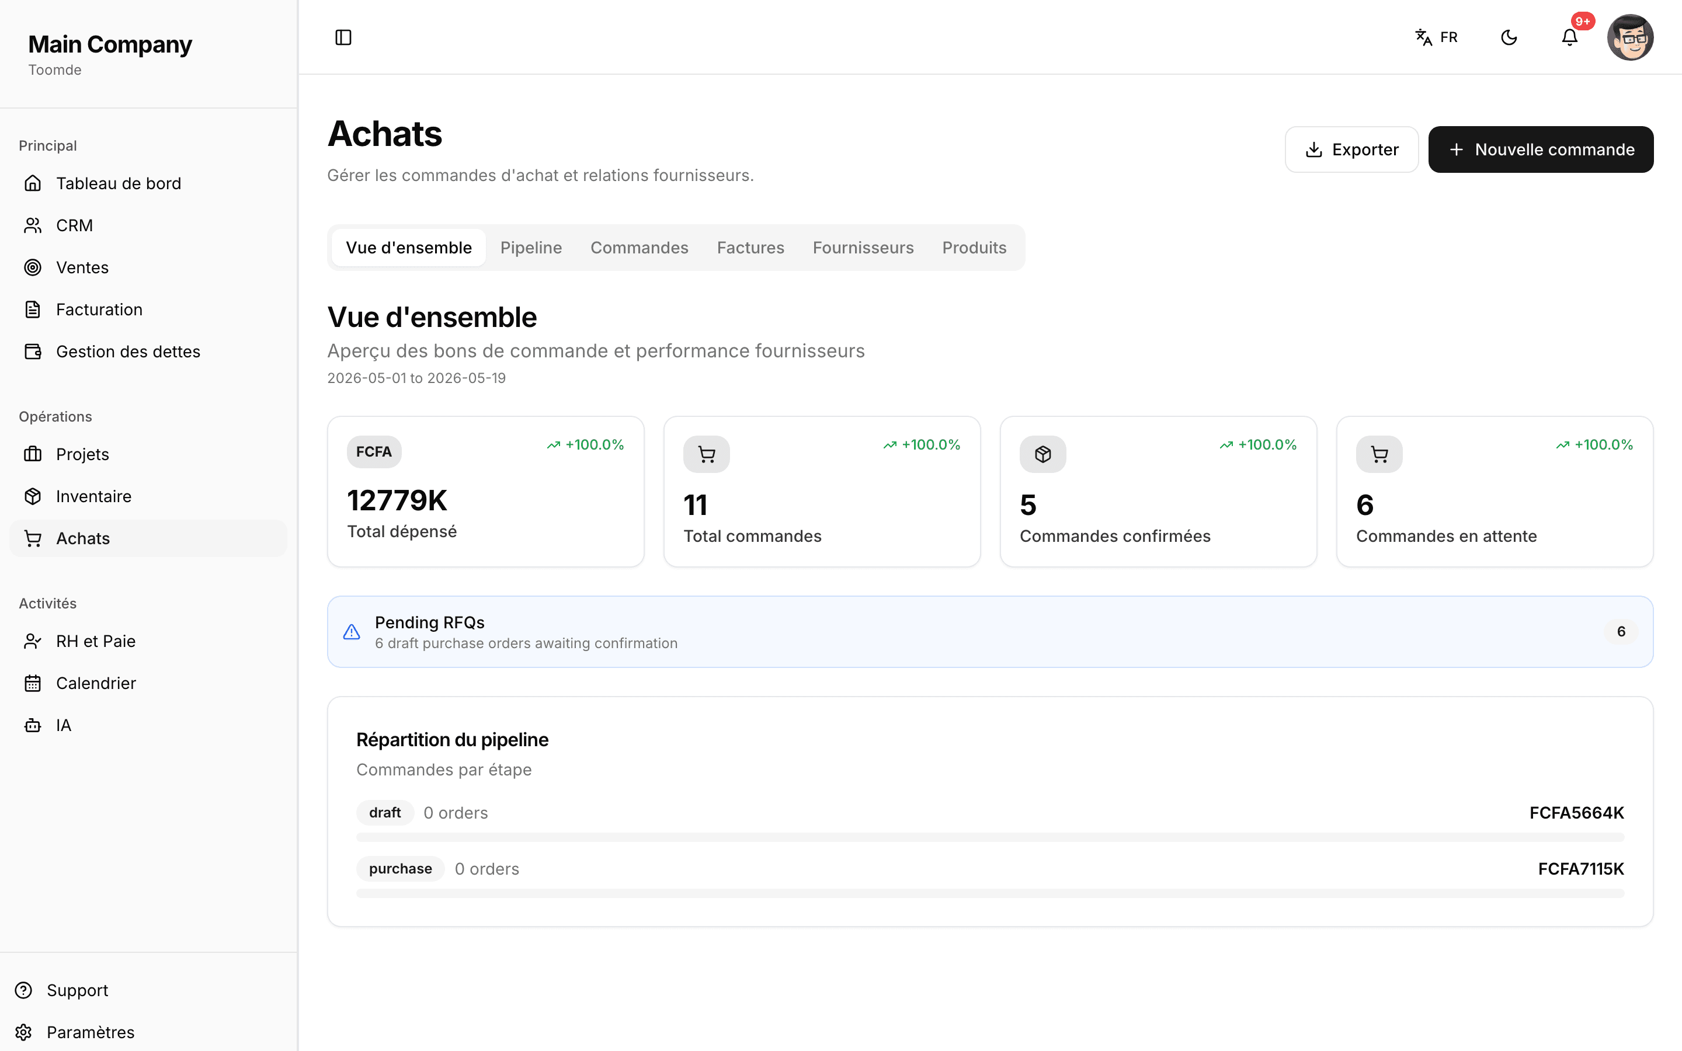Viewport: 1682px width, 1051px height.
Task: Open Gestion des dettes wallet icon
Action: click(x=33, y=352)
